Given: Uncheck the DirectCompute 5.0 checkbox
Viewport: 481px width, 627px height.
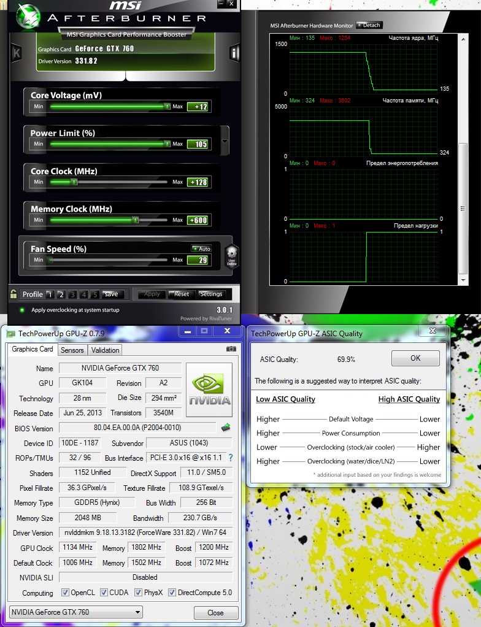Looking at the screenshot, I should pyautogui.click(x=172, y=592).
